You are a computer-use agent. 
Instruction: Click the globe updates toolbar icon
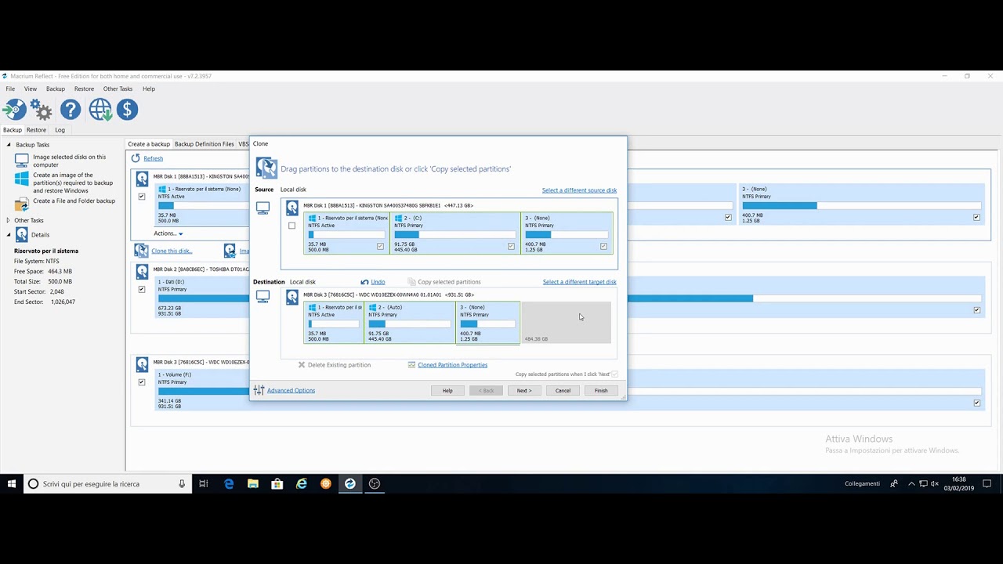[100, 110]
